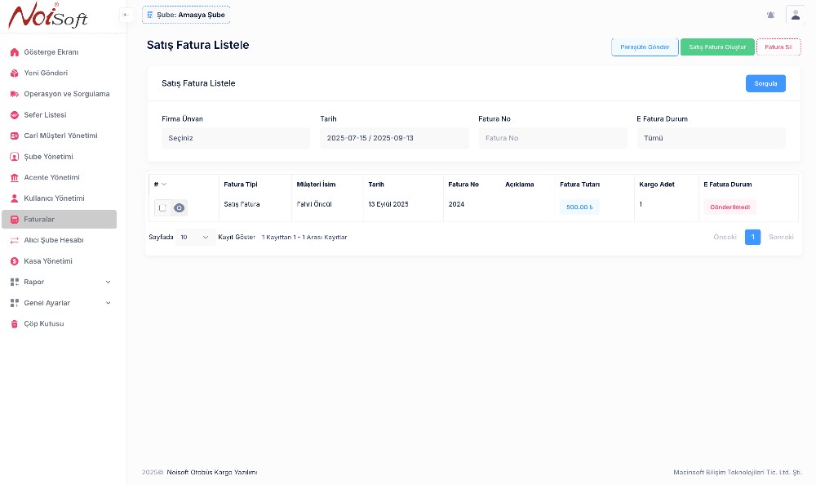This screenshot has width=816, height=485.
Task: Click the Sorgula button
Action: click(x=765, y=83)
